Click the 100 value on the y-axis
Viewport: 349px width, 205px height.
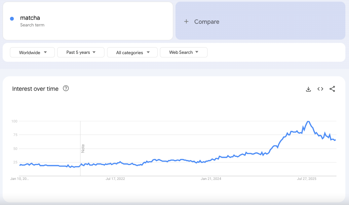point(14,121)
